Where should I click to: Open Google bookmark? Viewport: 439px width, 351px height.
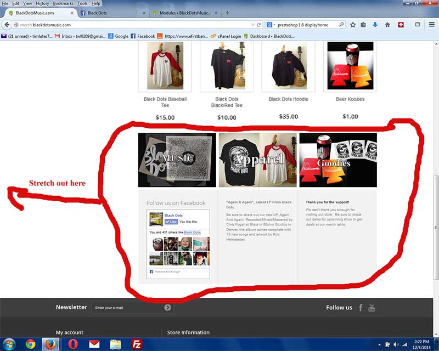(119, 36)
